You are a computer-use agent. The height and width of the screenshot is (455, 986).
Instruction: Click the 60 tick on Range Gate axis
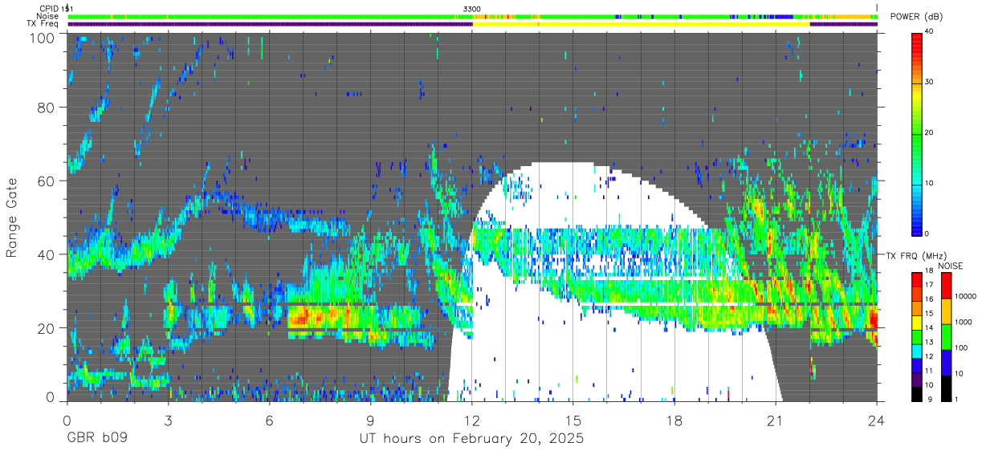click(45, 181)
